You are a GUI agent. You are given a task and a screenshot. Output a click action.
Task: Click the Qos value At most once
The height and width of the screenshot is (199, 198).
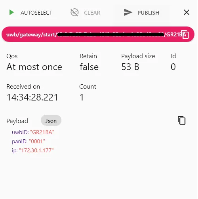(x=34, y=67)
